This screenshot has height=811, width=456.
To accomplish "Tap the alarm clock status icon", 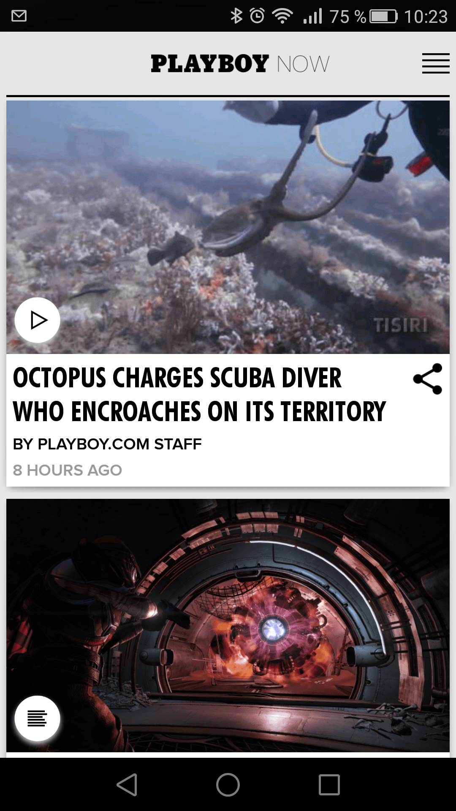I will pyautogui.click(x=257, y=16).
